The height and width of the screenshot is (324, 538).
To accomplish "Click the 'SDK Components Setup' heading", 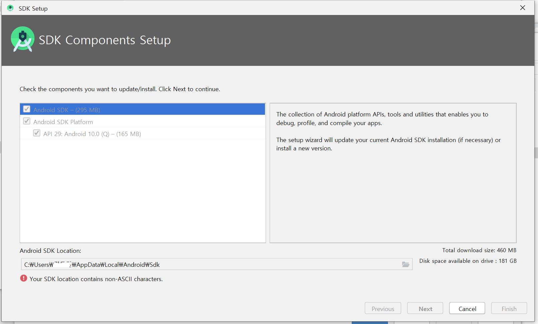I will pyautogui.click(x=105, y=40).
